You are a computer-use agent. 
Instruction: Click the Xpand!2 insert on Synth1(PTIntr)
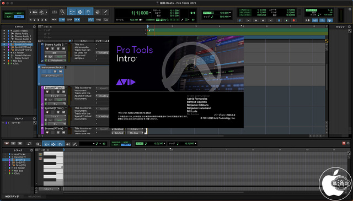pyautogui.click(x=103, y=88)
